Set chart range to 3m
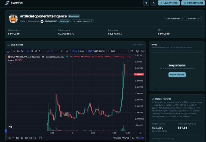This screenshot has height=142, width=206. point(22,138)
